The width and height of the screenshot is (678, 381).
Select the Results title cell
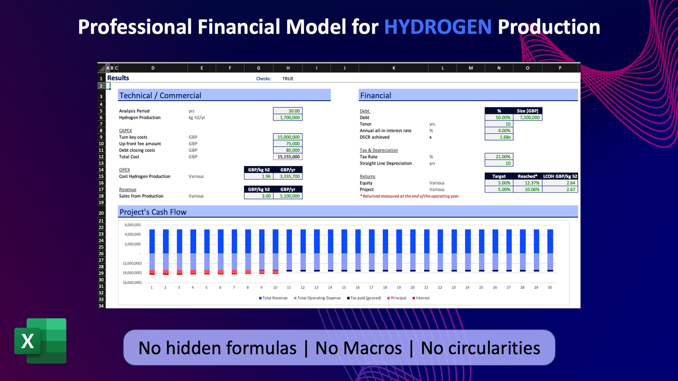point(118,78)
